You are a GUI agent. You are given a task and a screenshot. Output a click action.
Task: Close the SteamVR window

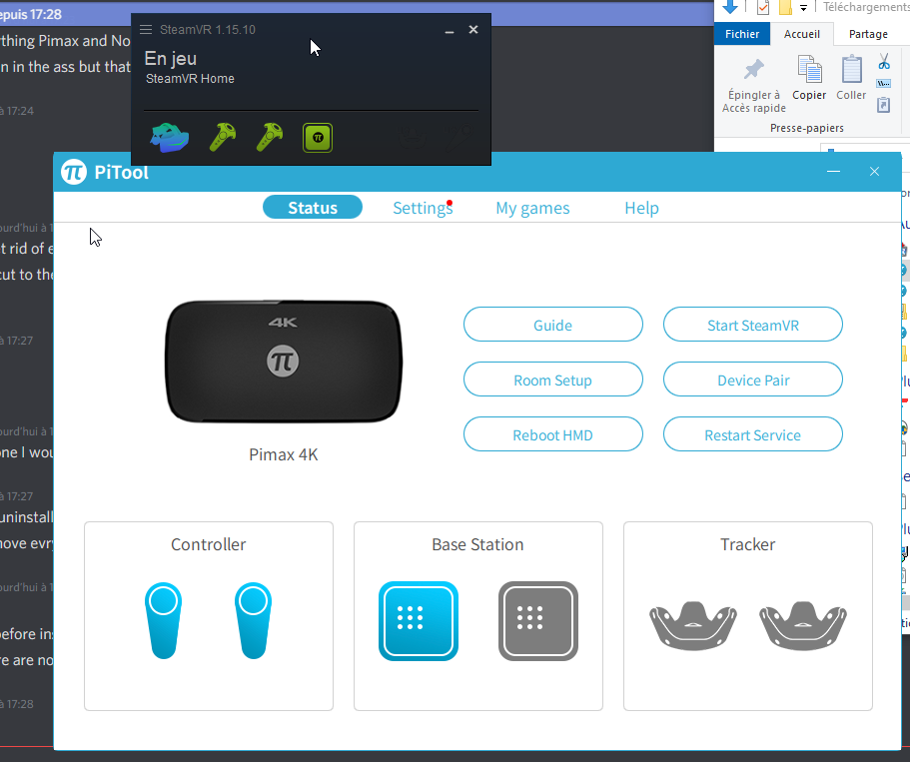(x=473, y=30)
